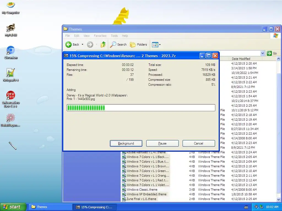Viewport: 282px width, 211px height.
Task: Switch to Themes taskbar button
Action: 50,207
